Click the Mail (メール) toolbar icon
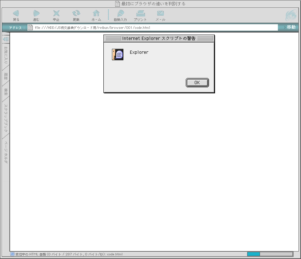 point(160,13)
